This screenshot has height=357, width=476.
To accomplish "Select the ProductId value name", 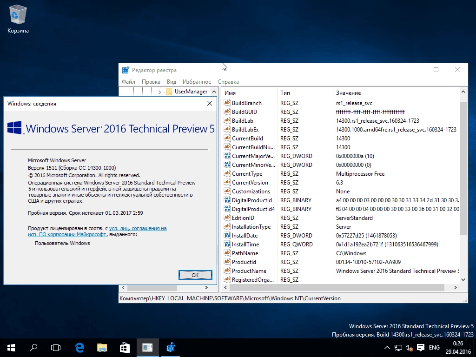I will point(244,262).
